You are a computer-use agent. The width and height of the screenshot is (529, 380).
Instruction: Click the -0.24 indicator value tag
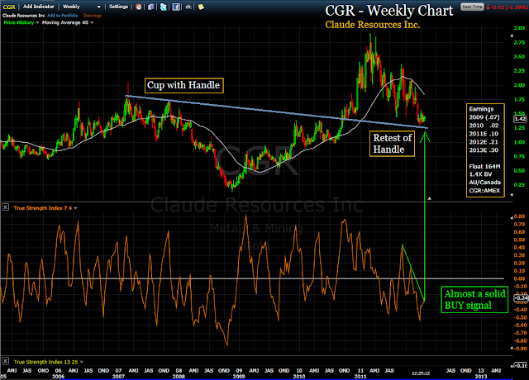[x=521, y=297]
